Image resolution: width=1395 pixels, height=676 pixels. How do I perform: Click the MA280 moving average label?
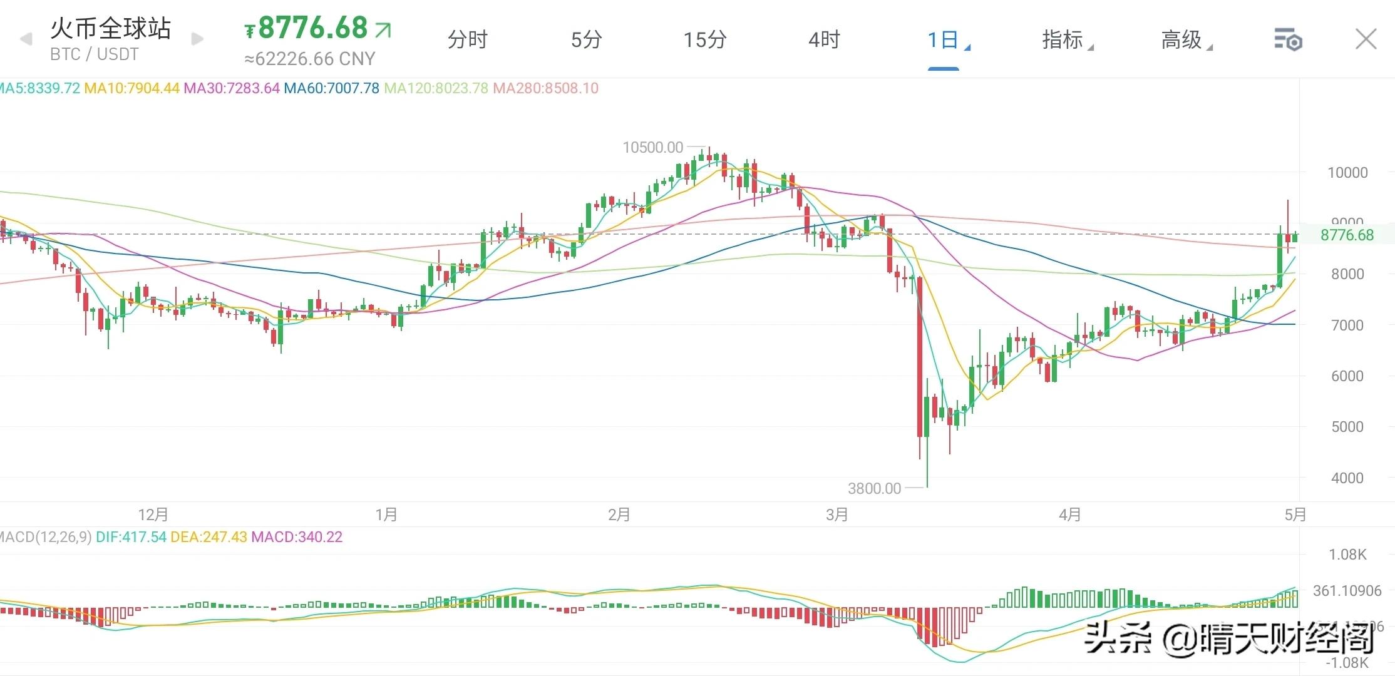[545, 88]
